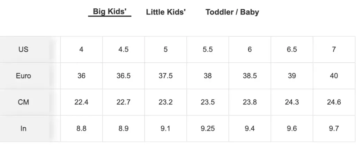Image resolution: width=356 pixels, height=145 pixels.
Task: Select the CM row header
Action: click(23, 102)
